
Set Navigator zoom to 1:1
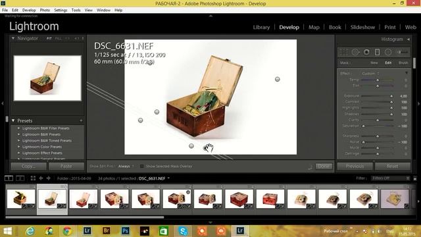point(67,38)
